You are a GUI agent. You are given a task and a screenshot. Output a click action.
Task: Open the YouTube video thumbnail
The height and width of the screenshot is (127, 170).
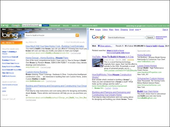[97, 63]
